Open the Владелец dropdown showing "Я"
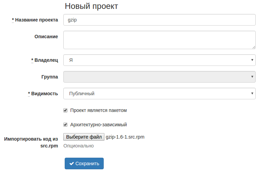 click(159, 60)
